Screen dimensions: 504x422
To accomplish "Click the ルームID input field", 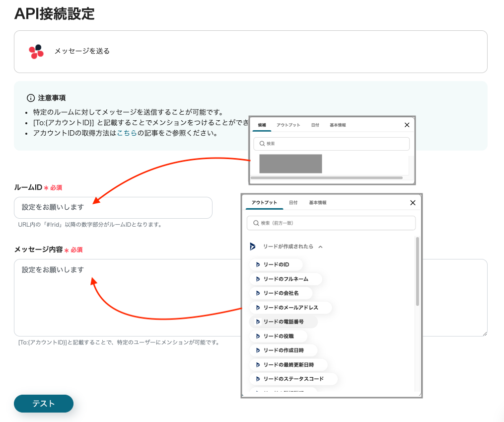I will [113, 208].
